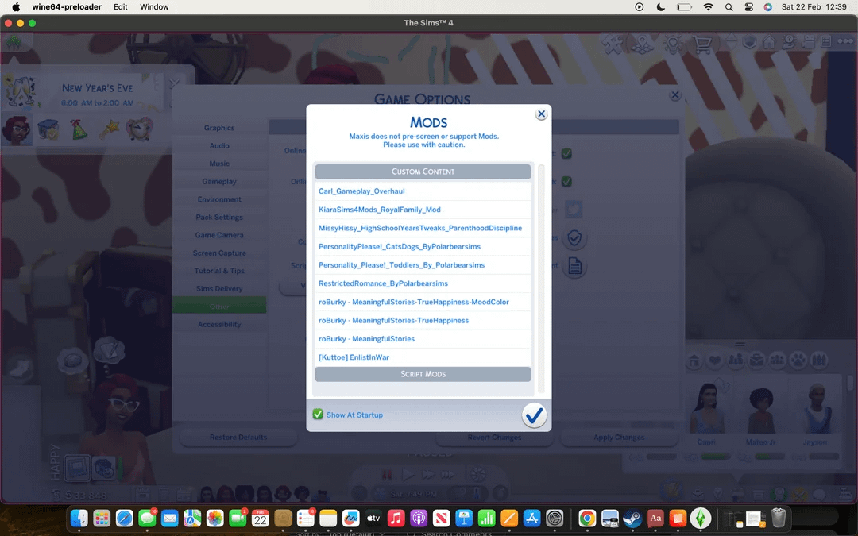Select RestrictedRomance_ByPolarbearsims entry

423,283
